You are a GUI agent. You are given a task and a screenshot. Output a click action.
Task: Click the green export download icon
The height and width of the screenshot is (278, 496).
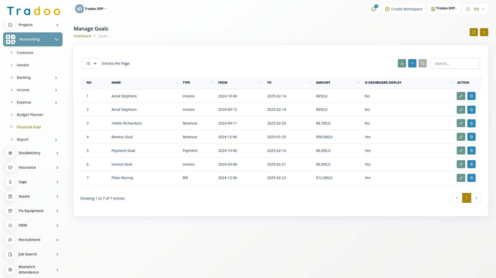coord(402,64)
